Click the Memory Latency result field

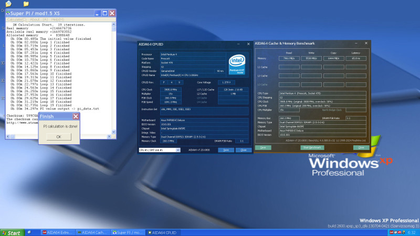click(x=356, y=58)
